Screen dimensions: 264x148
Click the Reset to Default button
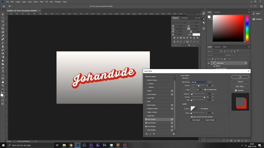point(210,120)
